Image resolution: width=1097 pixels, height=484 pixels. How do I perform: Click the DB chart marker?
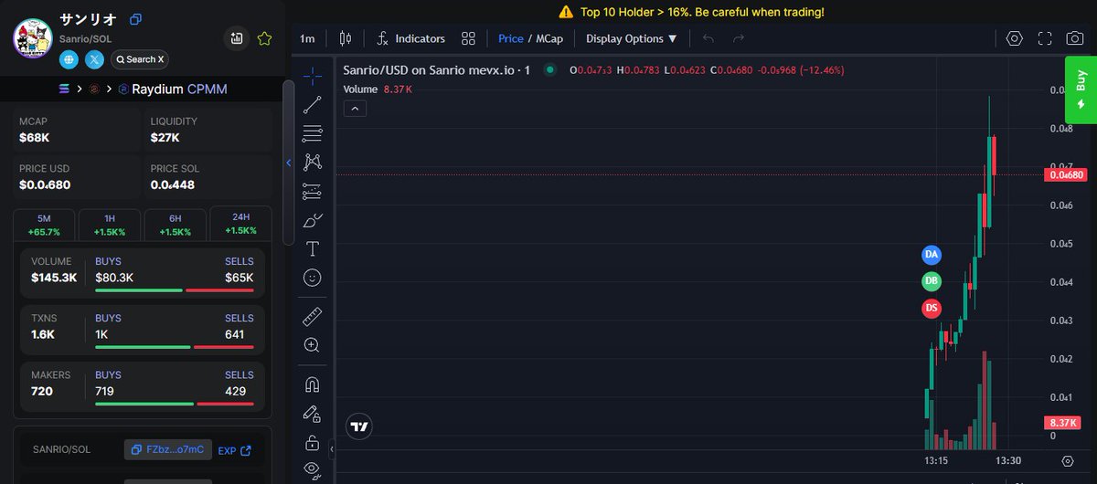(932, 281)
